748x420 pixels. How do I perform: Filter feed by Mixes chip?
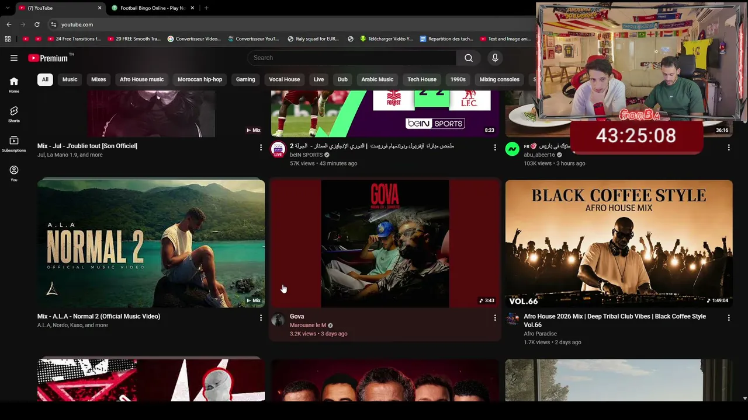pyautogui.click(x=99, y=79)
